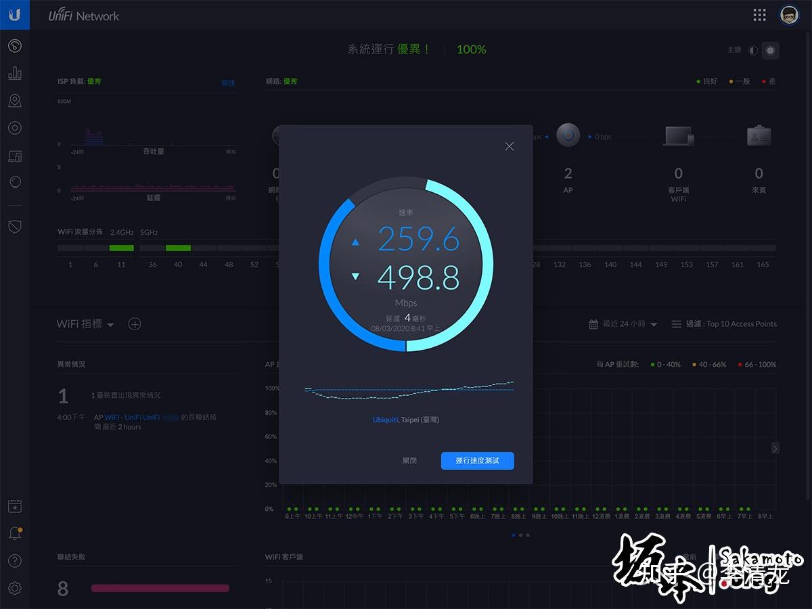Run a speed test with 運行速度測試 button
The width and height of the screenshot is (812, 609).
coord(477,460)
